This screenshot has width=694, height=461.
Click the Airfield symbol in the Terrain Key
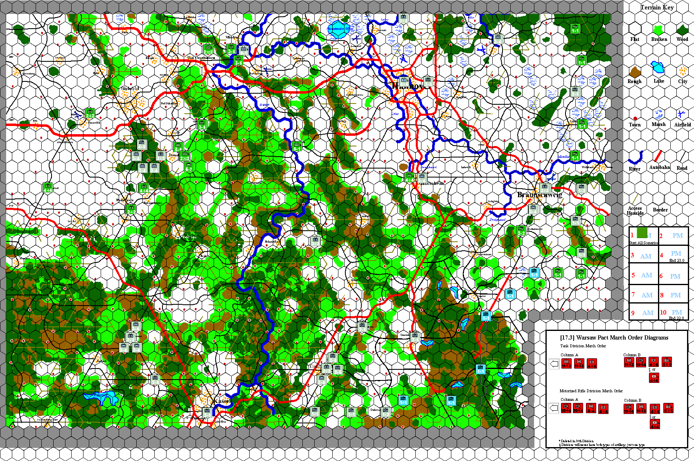681,114
